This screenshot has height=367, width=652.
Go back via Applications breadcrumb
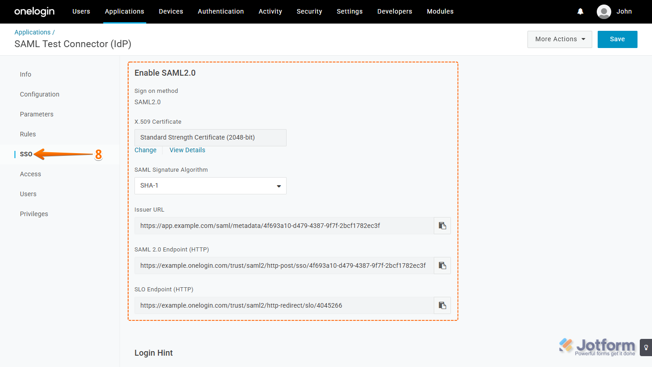[33, 32]
